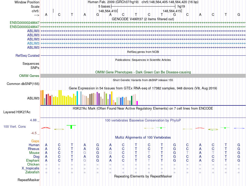The height and width of the screenshot is (186, 246).
Task: Click the magenta bar in GTEx chart
Action: click(137, 103)
